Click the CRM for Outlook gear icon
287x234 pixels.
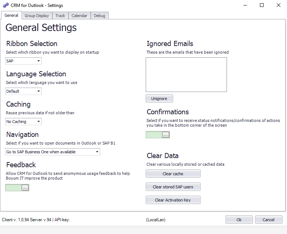pyautogui.click(x=6, y=5)
